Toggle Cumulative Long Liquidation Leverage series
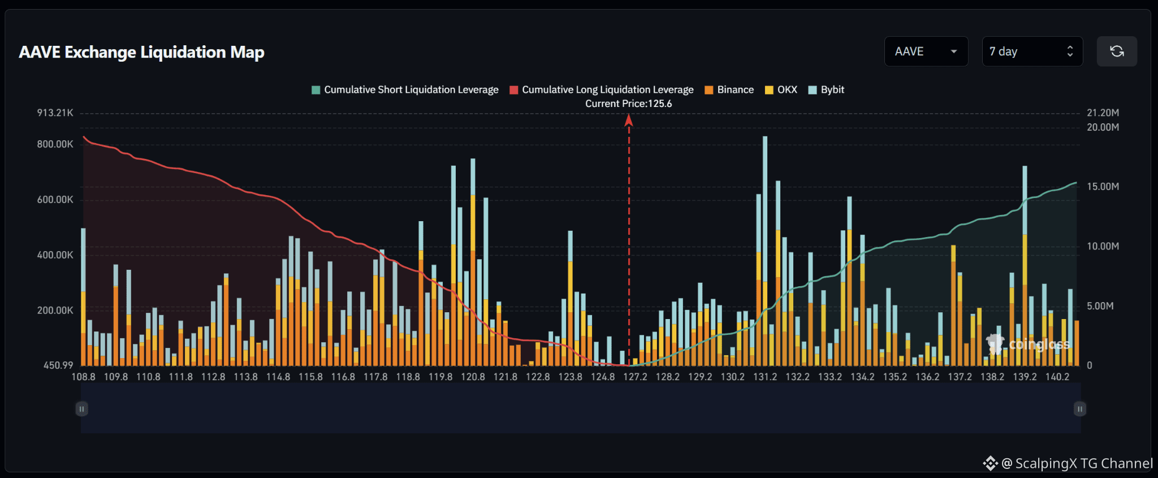 pyautogui.click(x=602, y=90)
